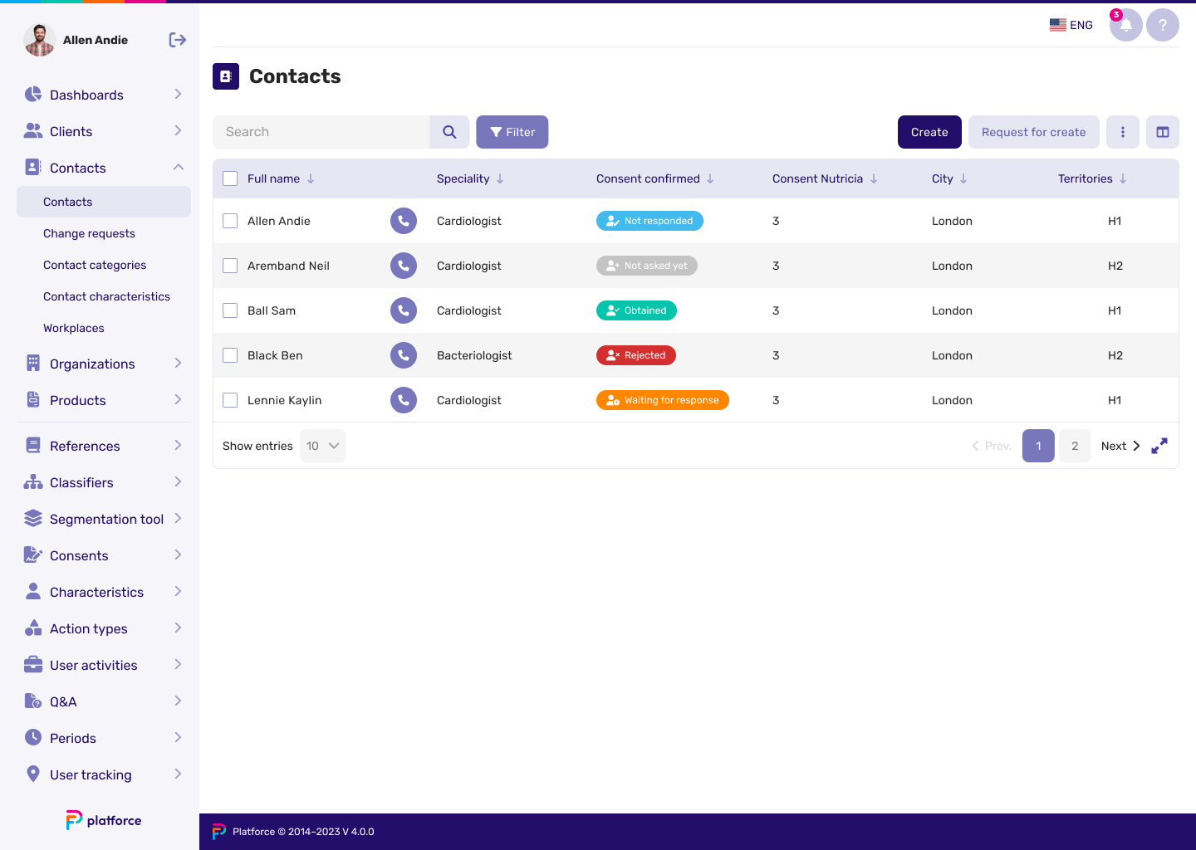Image resolution: width=1196 pixels, height=850 pixels.
Task: Click the Dashboards pie chart icon
Action: tap(33, 94)
